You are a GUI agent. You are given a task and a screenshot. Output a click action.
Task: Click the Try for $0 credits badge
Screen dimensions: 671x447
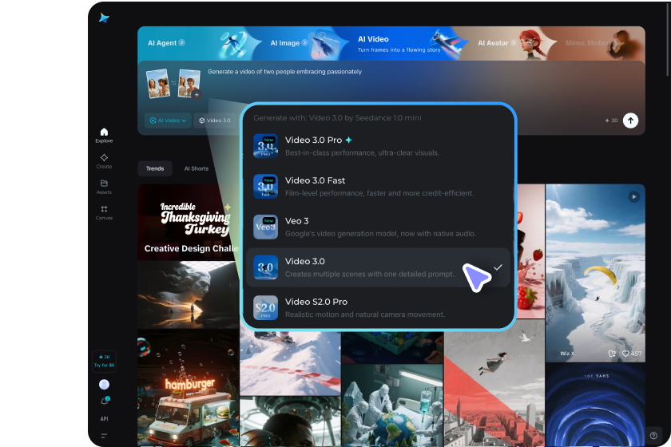tap(104, 361)
